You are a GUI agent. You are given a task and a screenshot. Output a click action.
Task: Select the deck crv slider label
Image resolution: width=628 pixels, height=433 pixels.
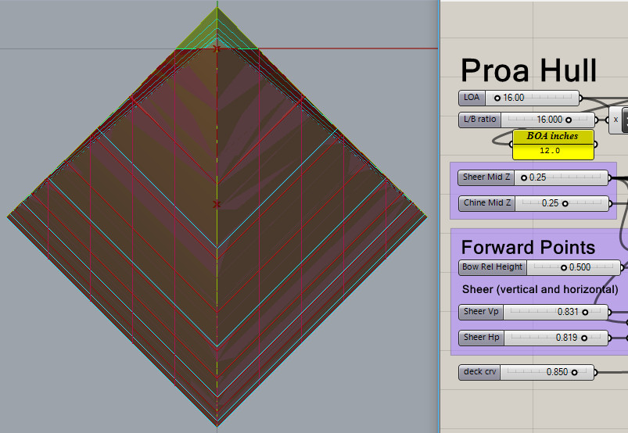click(x=479, y=372)
